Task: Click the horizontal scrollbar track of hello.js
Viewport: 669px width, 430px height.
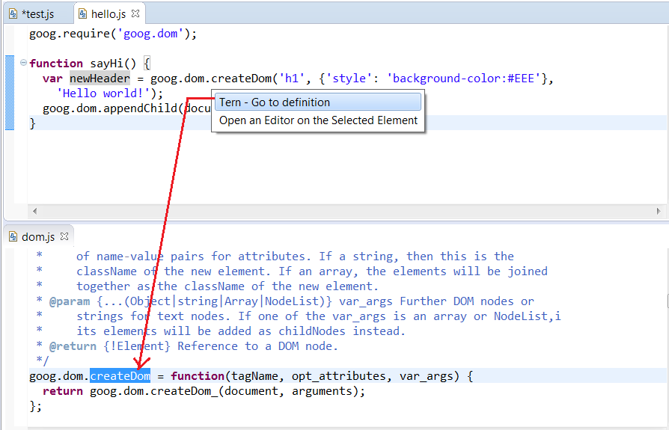Action: click(x=346, y=211)
